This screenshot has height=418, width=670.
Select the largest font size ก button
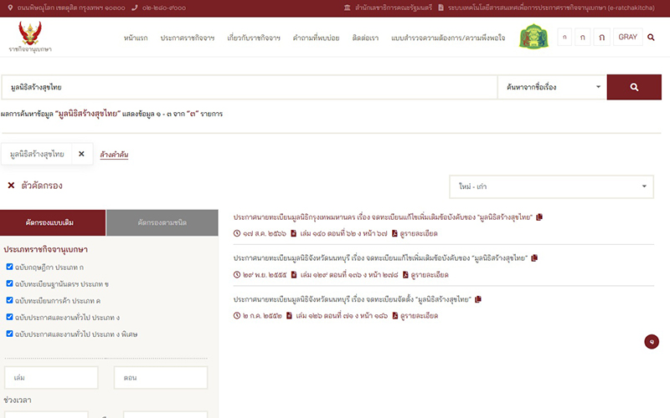click(601, 37)
